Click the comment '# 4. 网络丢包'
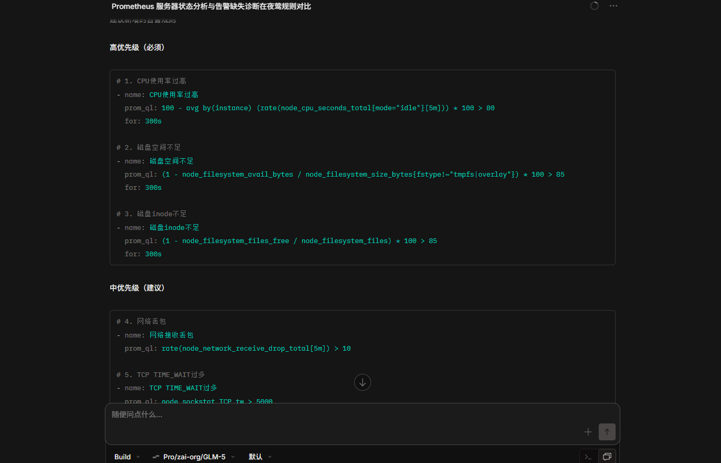Image resolution: width=721 pixels, height=463 pixels. click(142, 321)
